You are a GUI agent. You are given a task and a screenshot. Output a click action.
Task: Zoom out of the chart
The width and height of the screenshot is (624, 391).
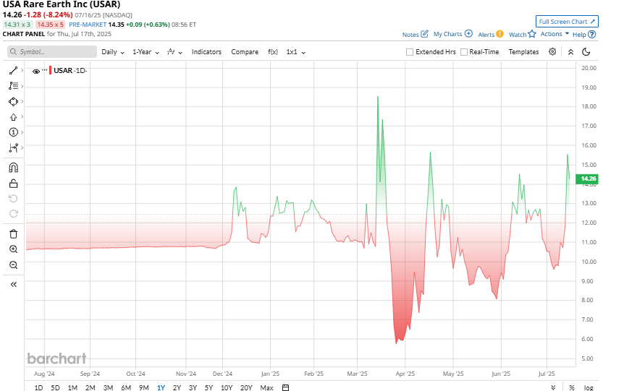click(13, 265)
